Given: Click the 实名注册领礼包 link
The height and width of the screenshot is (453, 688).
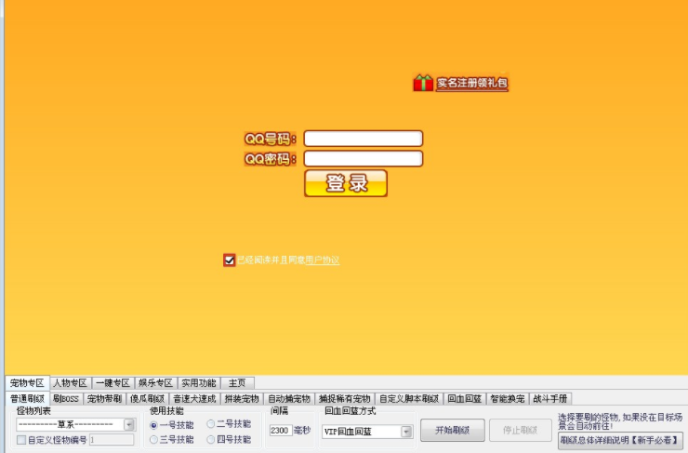Looking at the screenshot, I should (472, 83).
